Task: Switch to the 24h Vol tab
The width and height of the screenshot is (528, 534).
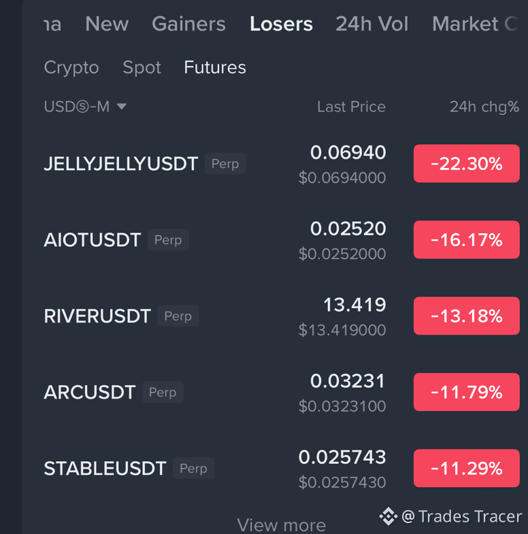Action: pyautogui.click(x=372, y=24)
